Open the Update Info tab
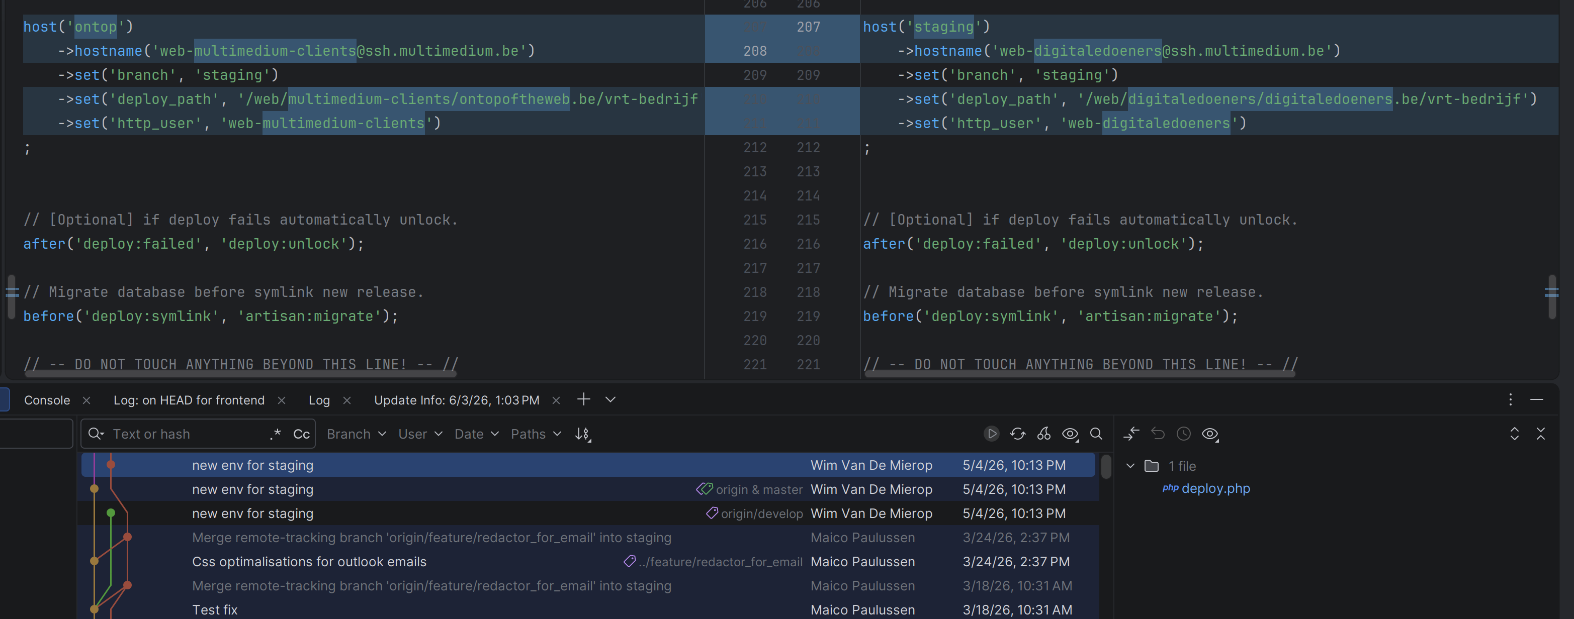 tap(457, 400)
